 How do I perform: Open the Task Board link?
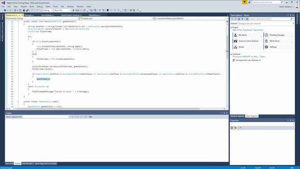pyautogui.click(x=247, y=30)
